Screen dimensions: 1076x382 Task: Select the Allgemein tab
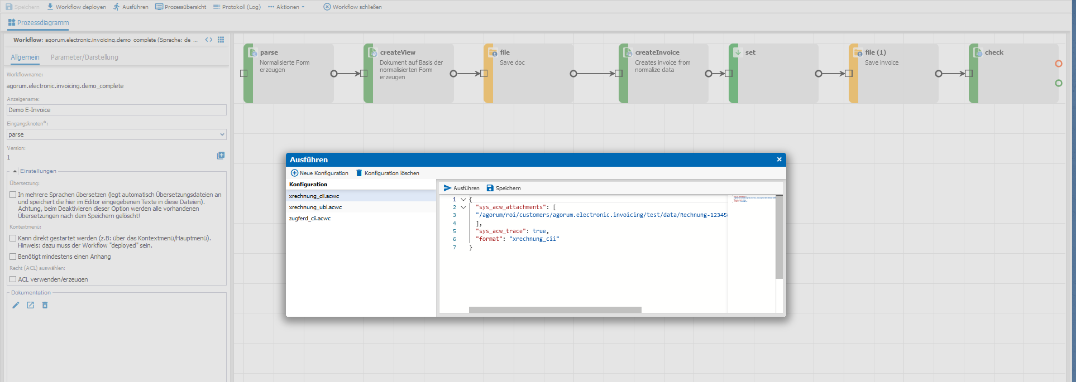tap(25, 57)
